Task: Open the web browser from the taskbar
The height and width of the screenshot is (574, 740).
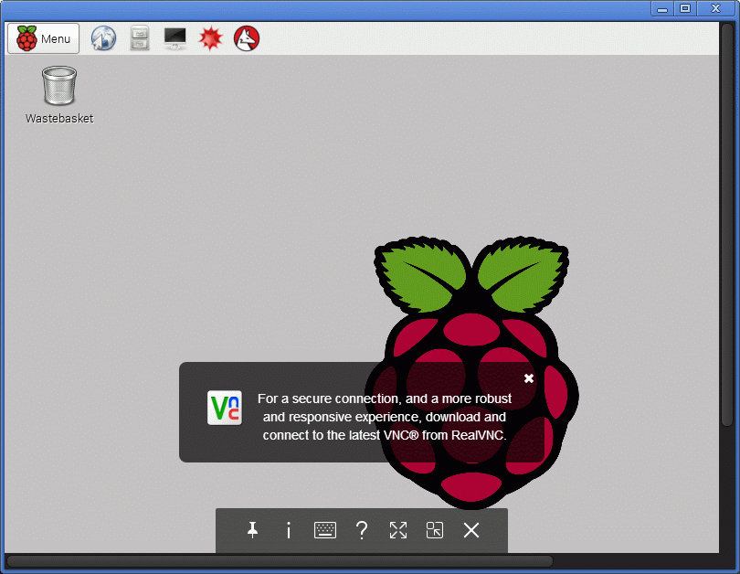Action: pyautogui.click(x=103, y=37)
